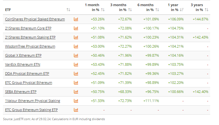219x125 pixels.
Task: Open CoinShares Physical Staked Ethereum link
Action: (x=35, y=19)
